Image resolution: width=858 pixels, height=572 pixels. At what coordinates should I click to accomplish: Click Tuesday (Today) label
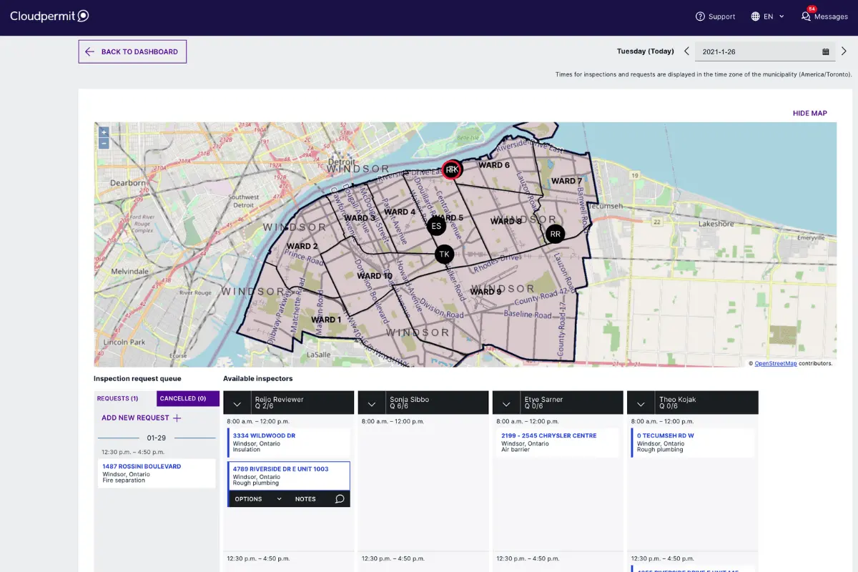(x=646, y=51)
